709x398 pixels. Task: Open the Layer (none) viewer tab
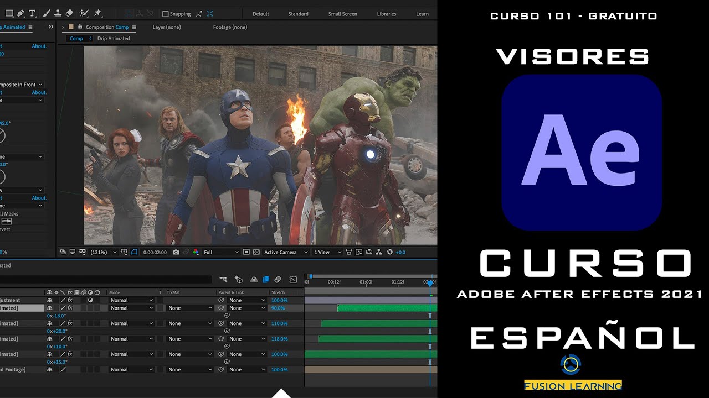(x=167, y=27)
